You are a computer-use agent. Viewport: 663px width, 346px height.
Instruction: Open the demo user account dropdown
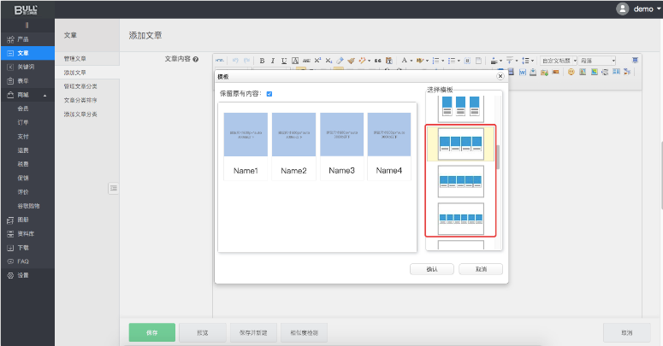638,9
